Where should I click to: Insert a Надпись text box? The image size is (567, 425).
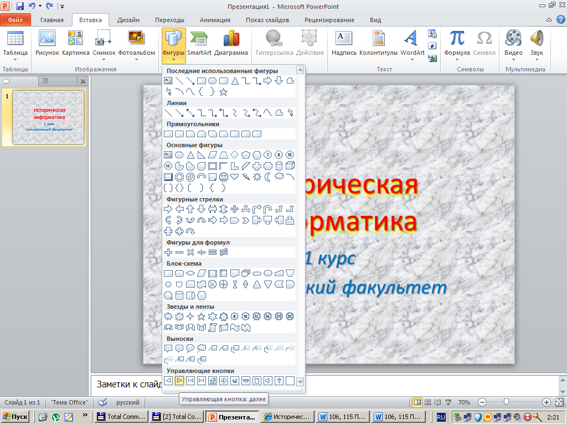point(344,43)
